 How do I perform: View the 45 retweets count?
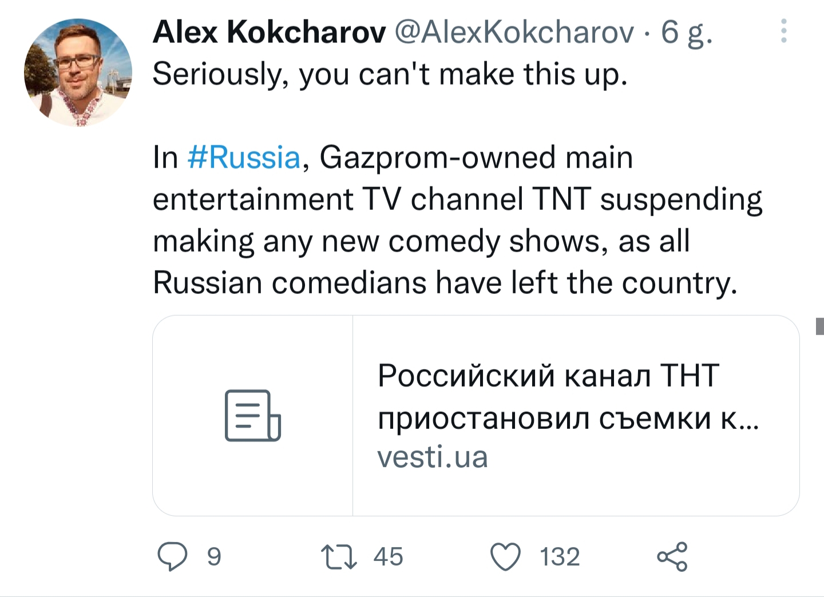(x=389, y=556)
